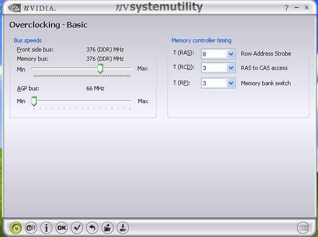This screenshot has height=237, width=318.
Task: Open the system information 'i' icon
Action: 46,228
